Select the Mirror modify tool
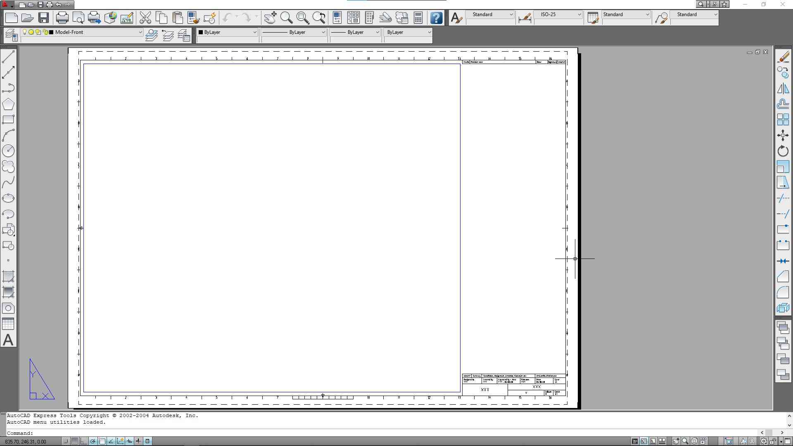Screen dimensions: 793x446 tap(783, 88)
